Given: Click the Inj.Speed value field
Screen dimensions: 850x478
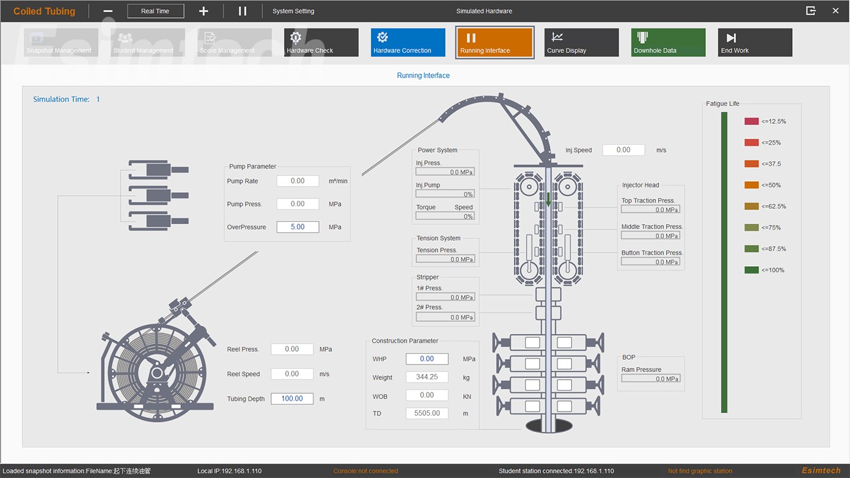Looking at the screenshot, I should (623, 150).
